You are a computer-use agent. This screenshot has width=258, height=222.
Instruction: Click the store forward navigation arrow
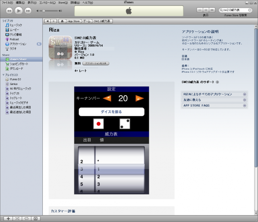[54, 21]
